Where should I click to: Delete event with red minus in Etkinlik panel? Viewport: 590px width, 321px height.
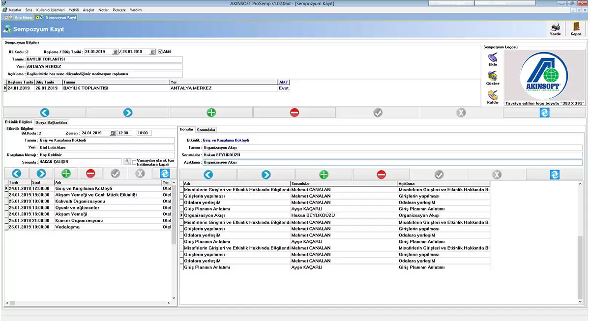90,174
